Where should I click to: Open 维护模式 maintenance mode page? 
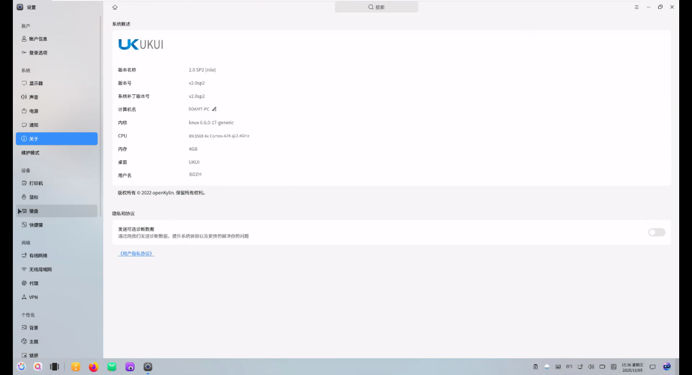pyautogui.click(x=30, y=153)
